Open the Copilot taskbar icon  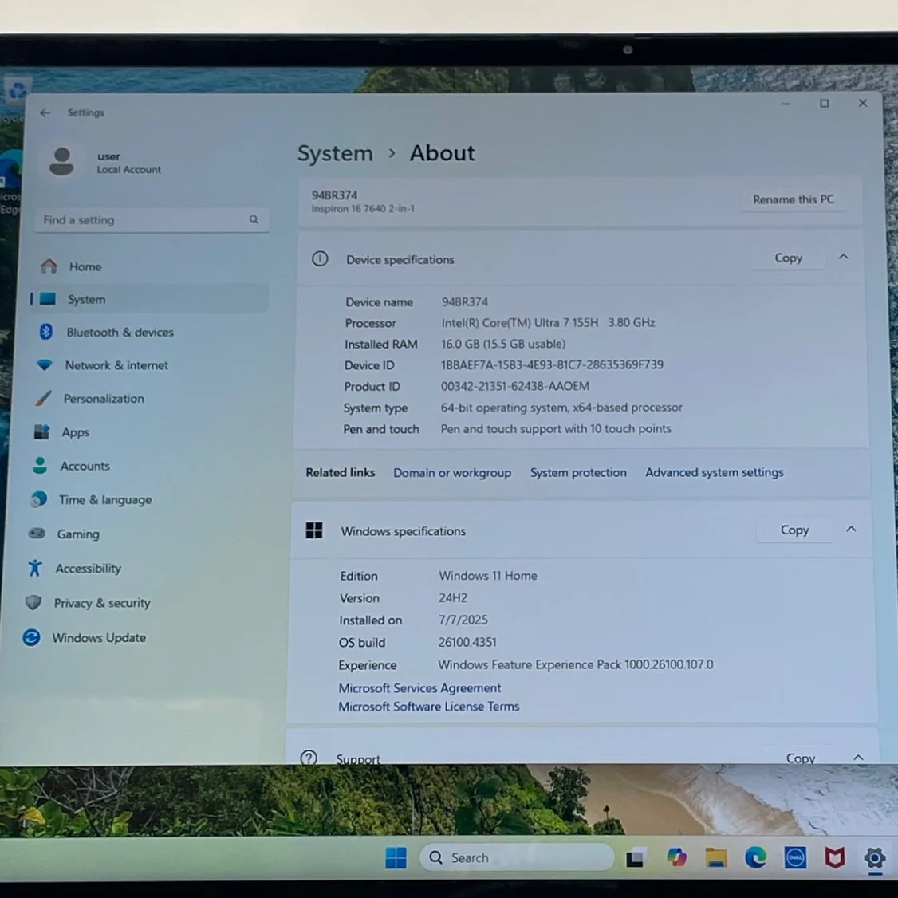pyautogui.click(x=676, y=857)
